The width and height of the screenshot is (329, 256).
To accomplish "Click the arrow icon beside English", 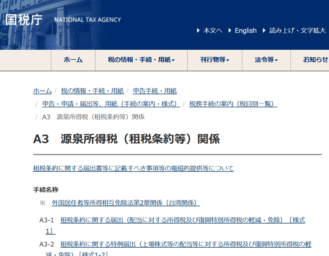I will click(230, 31).
